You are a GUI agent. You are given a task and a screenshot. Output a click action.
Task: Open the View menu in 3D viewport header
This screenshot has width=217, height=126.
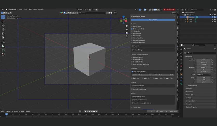21,10
